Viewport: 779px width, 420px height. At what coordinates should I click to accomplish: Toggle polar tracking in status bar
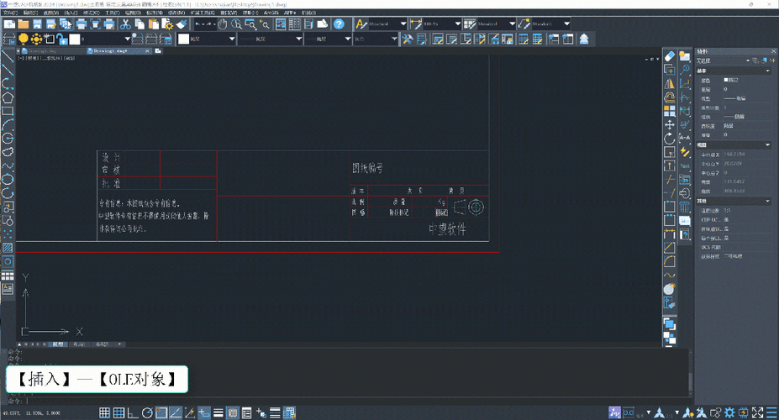pos(147,412)
